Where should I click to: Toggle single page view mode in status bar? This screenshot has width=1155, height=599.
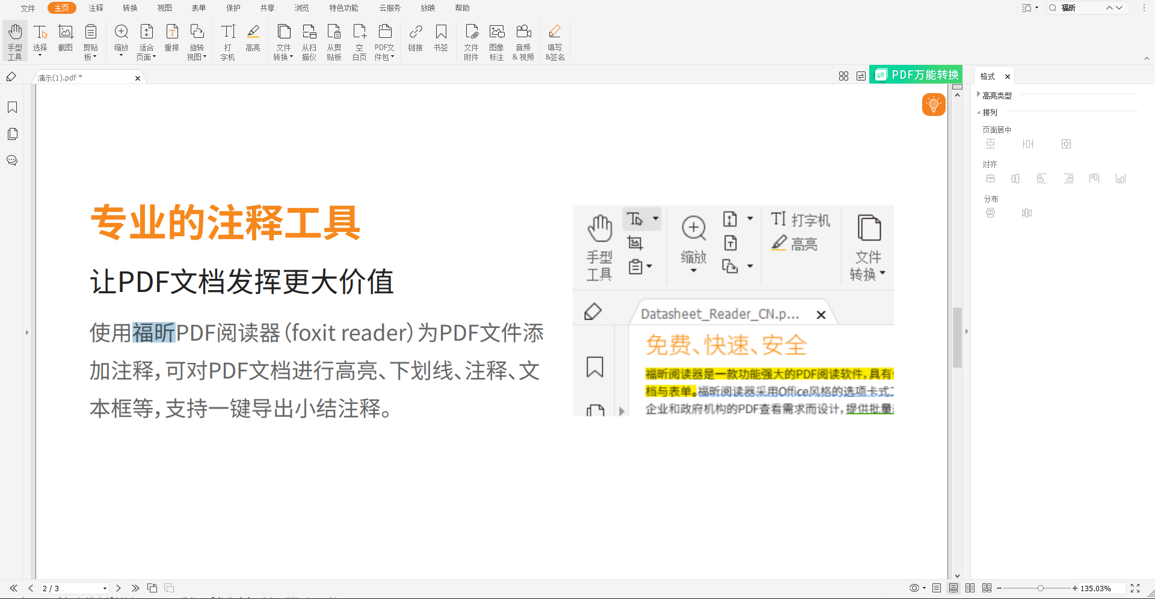click(x=937, y=588)
